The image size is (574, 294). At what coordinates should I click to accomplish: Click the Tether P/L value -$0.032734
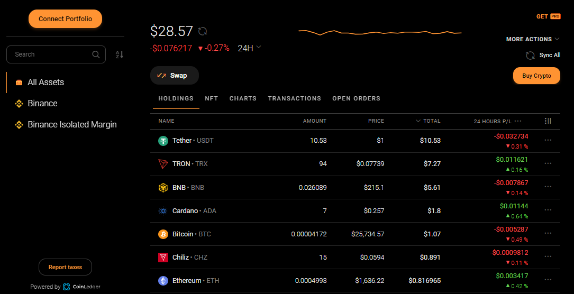click(511, 136)
